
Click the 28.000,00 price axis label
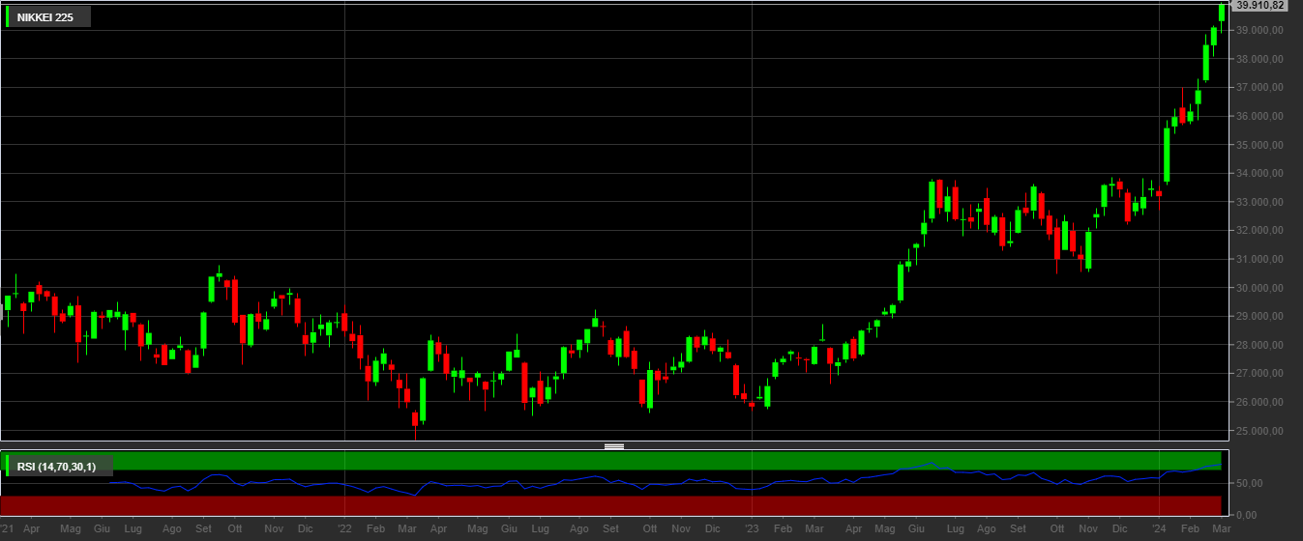click(x=1259, y=345)
